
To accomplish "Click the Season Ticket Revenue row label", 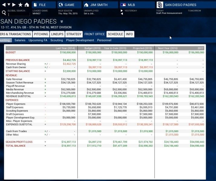I will (x=20, y=83).
